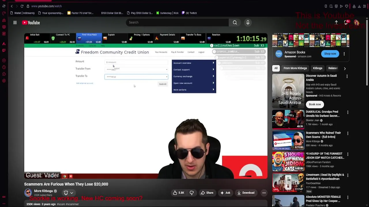Open the YouTube guide hamburger menu
This screenshot has width=369, height=207.
click(15, 22)
